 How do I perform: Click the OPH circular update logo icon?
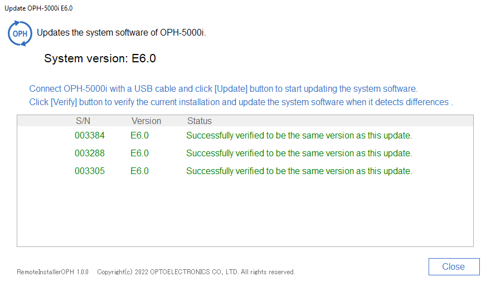coord(20,33)
